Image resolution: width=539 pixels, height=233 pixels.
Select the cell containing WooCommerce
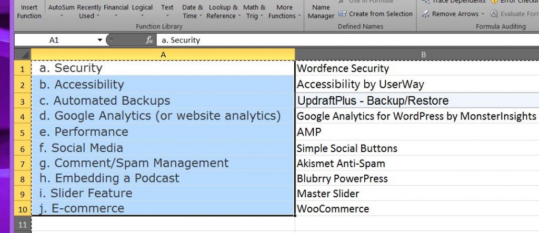[416, 209]
